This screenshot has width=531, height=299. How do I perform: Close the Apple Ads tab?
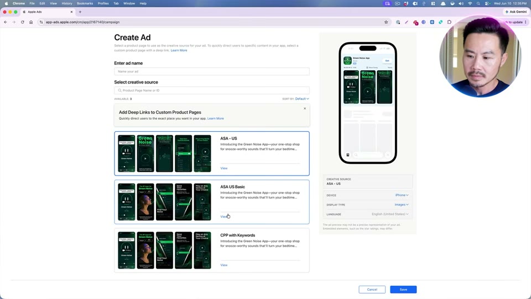coord(71,12)
